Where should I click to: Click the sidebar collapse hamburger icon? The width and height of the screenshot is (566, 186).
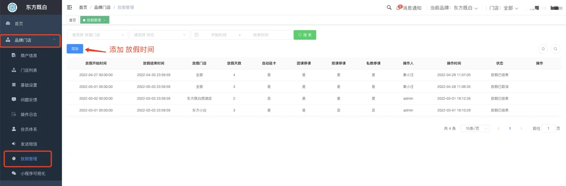pyautogui.click(x=69, y=7)
